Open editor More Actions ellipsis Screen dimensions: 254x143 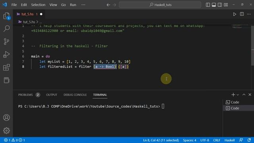(249, 14)
